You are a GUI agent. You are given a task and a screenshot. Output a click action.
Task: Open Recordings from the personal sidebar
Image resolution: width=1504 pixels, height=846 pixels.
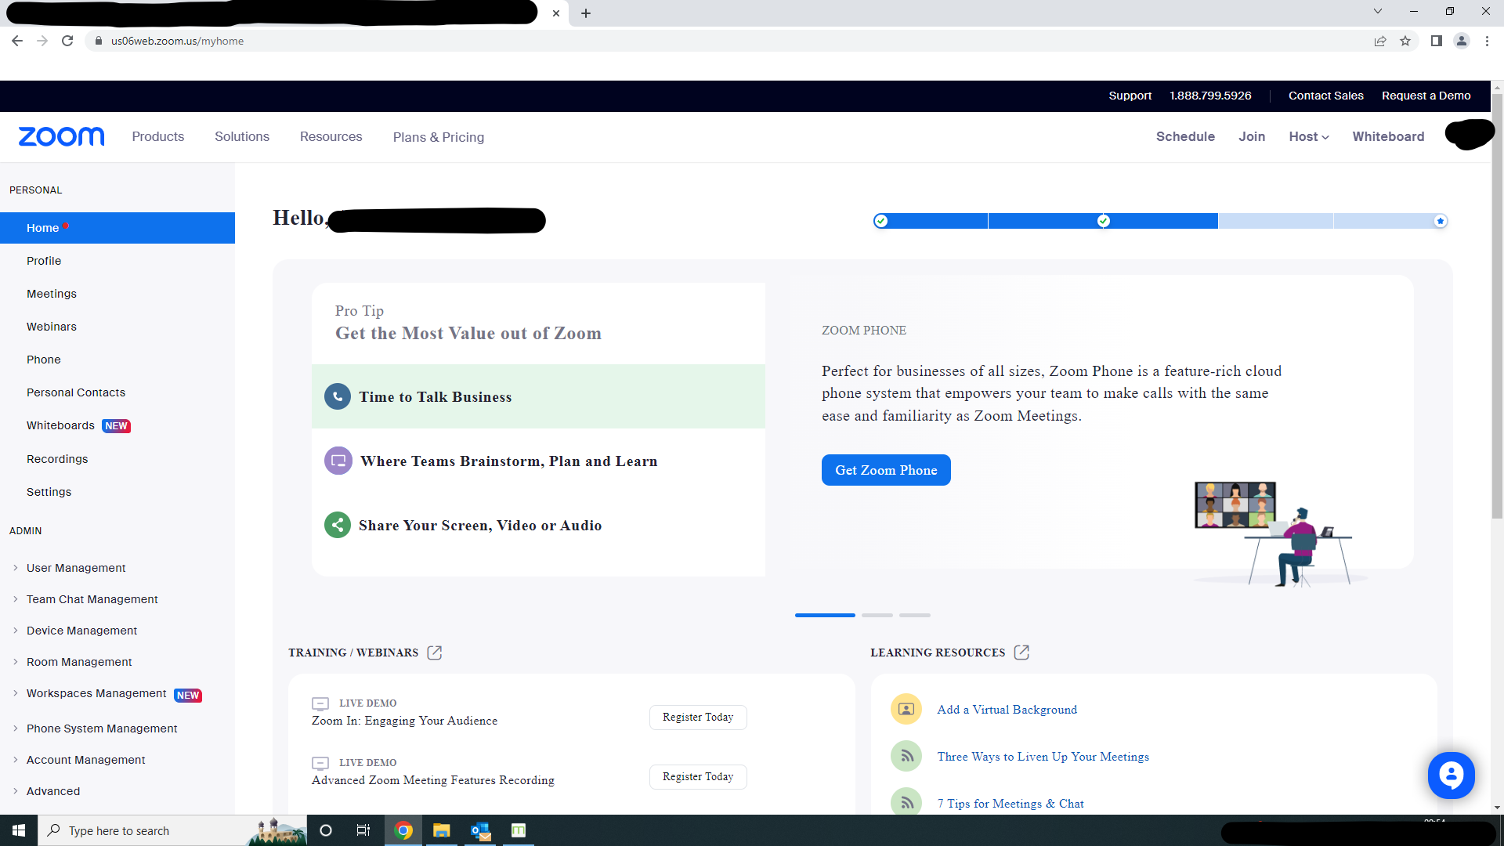tap(57, 459)
